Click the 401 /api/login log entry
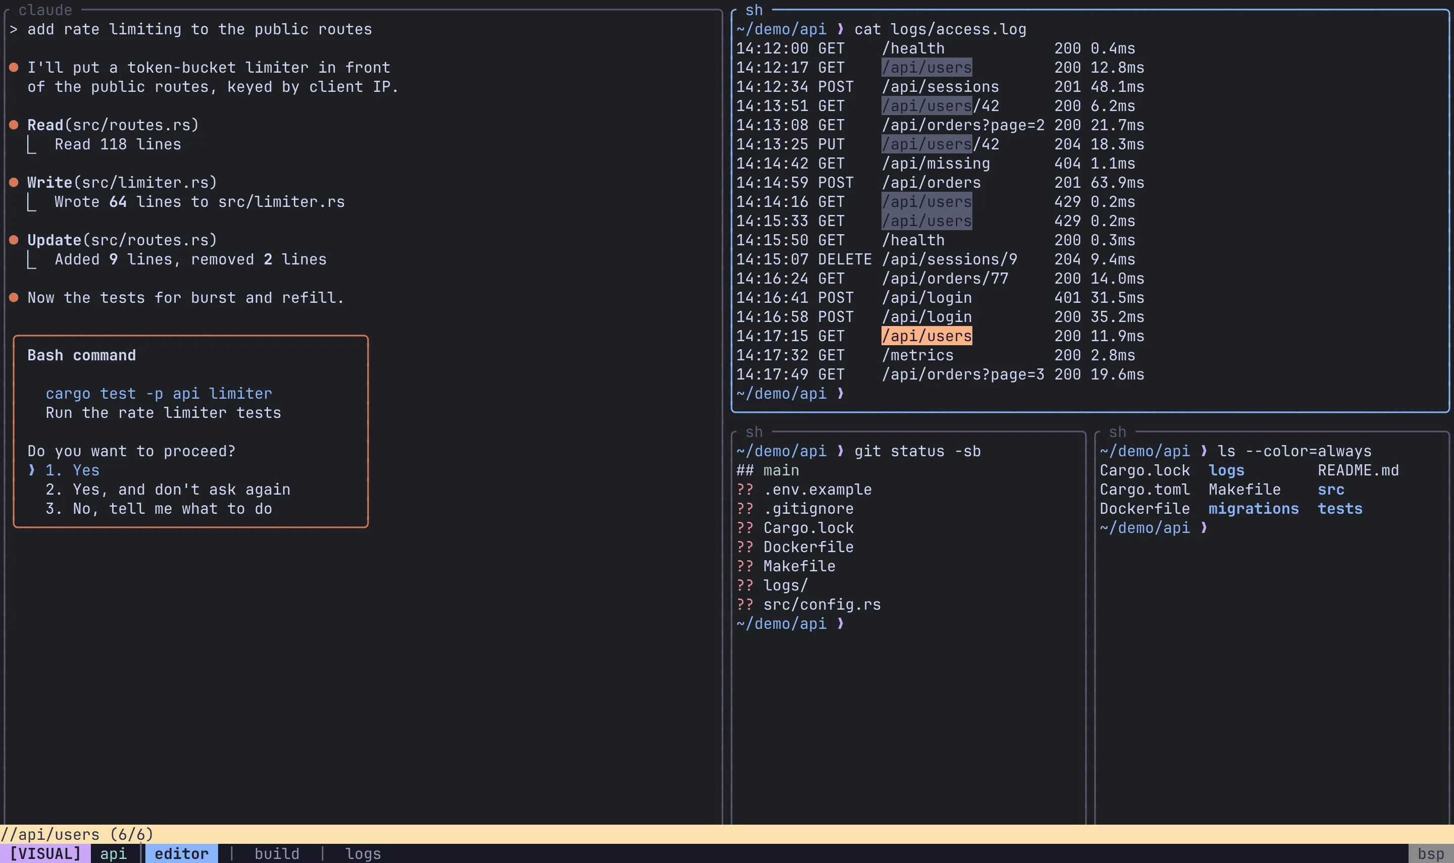This screenshot has height=863, width=1454. [x=940, y=298]
